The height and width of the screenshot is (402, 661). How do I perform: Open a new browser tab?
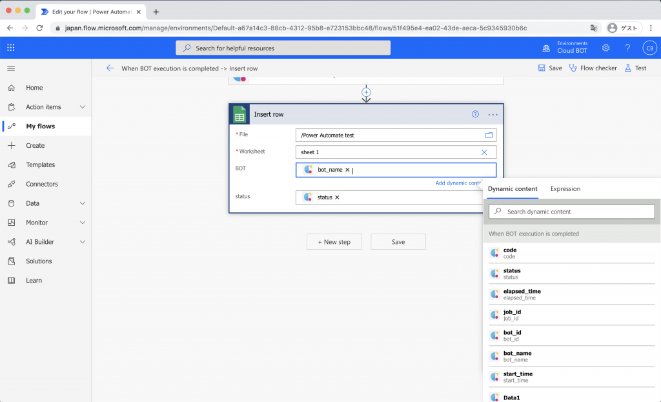click(156, 12)
